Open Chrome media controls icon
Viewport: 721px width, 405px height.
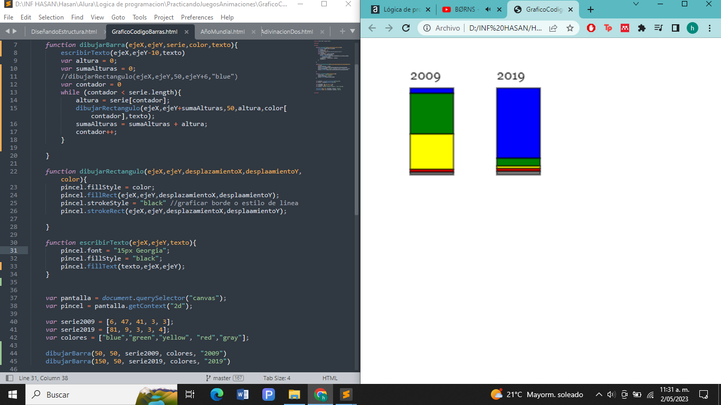(659, 28)
